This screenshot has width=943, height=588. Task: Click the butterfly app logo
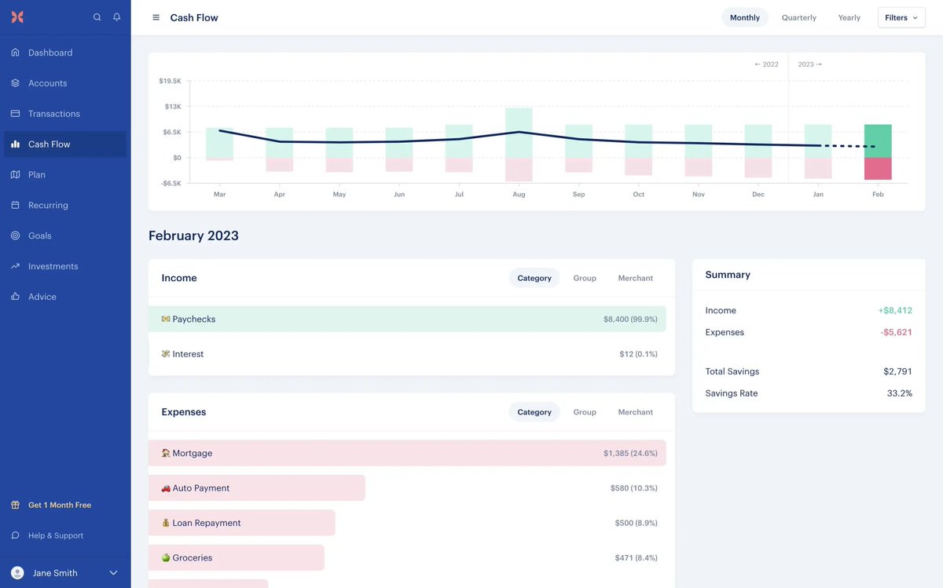17,16
